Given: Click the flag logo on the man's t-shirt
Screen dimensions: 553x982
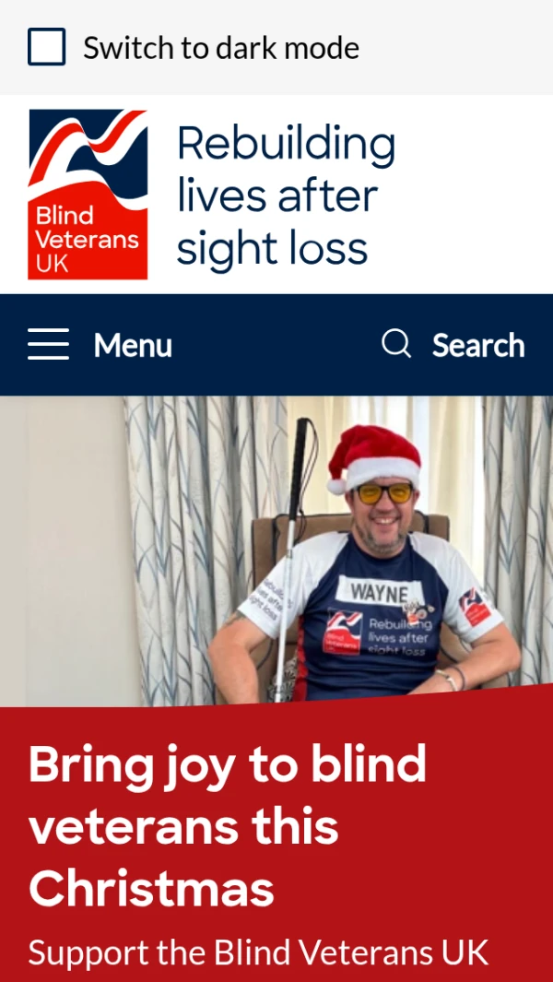Looking at the screenshot, I should pos(343,632).
